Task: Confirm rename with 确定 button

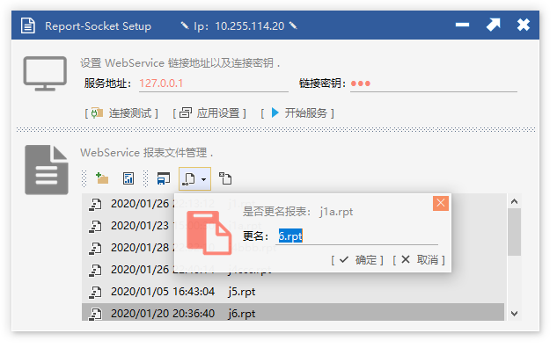Action: pyautogui.click(x=357, y=260)
